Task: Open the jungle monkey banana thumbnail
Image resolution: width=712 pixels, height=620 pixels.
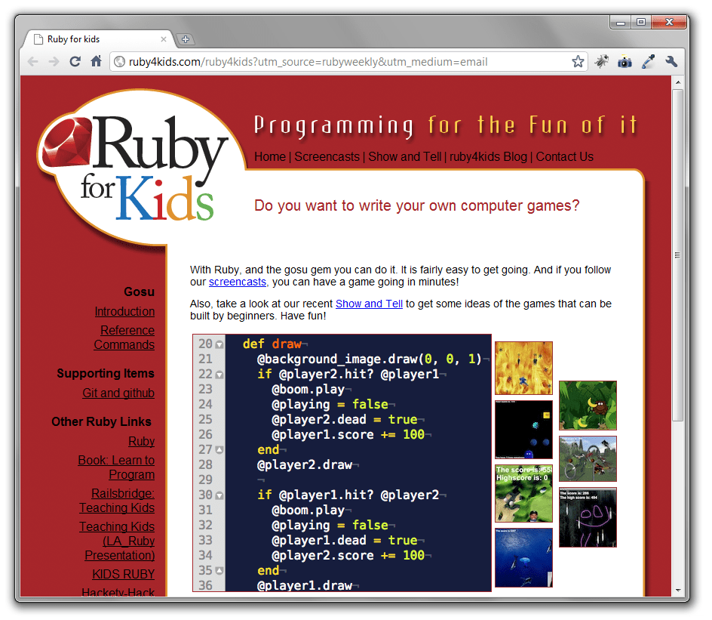Action: coord(588,406)
